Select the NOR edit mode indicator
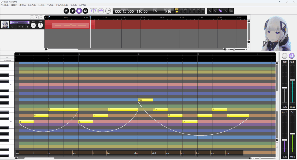The width and height of the screenshot is (297, 160). (x=177, y=11)
